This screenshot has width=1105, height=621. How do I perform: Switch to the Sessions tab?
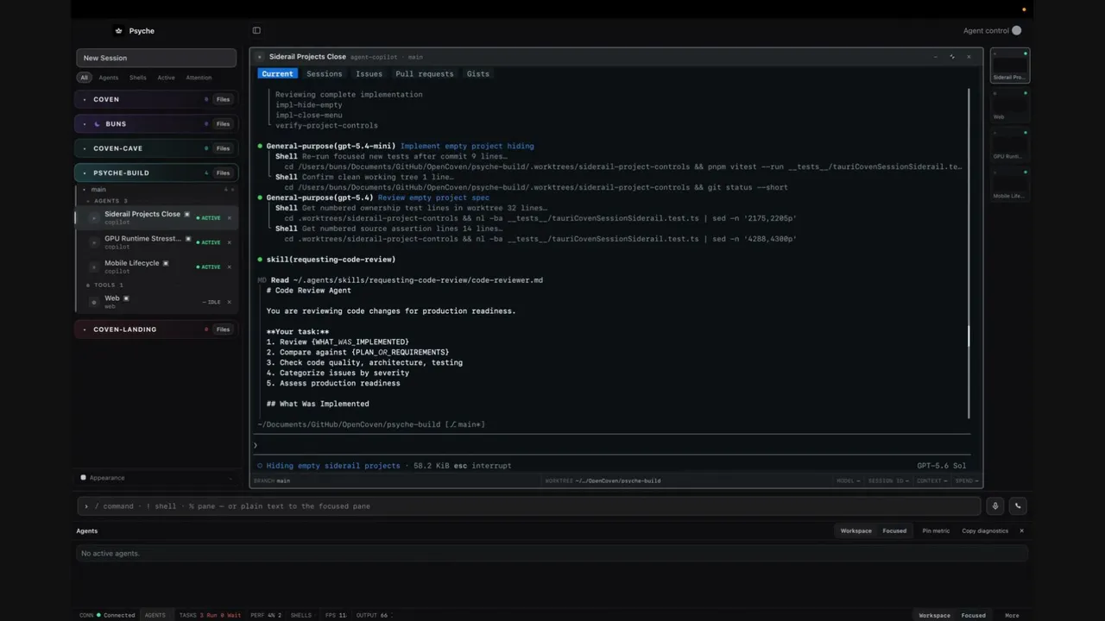(x=324, y=73)
